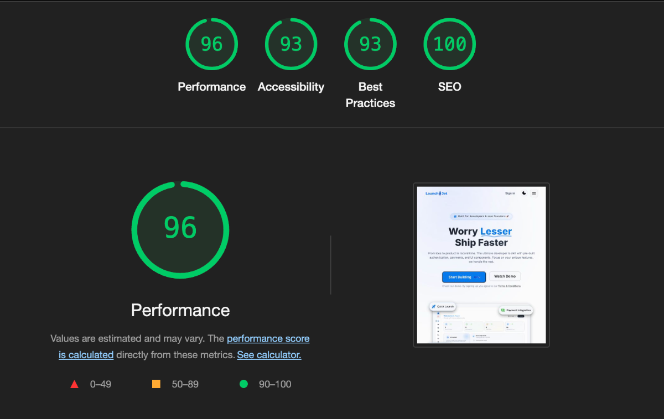This screenshot has height=419, width=664.
Task: Click 'Sign in' in the thumbnail
Action: click(510, 193)
